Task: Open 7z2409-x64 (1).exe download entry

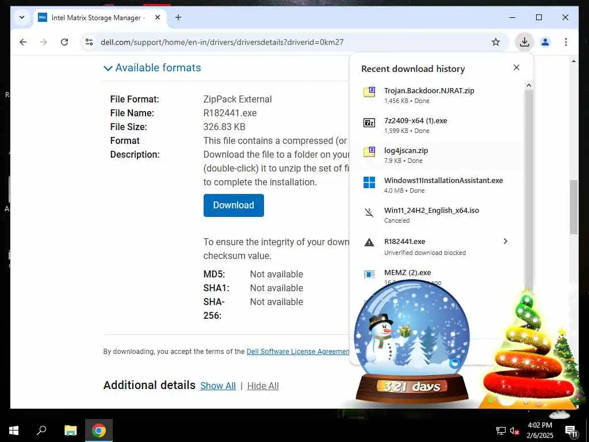Action: 439,125
